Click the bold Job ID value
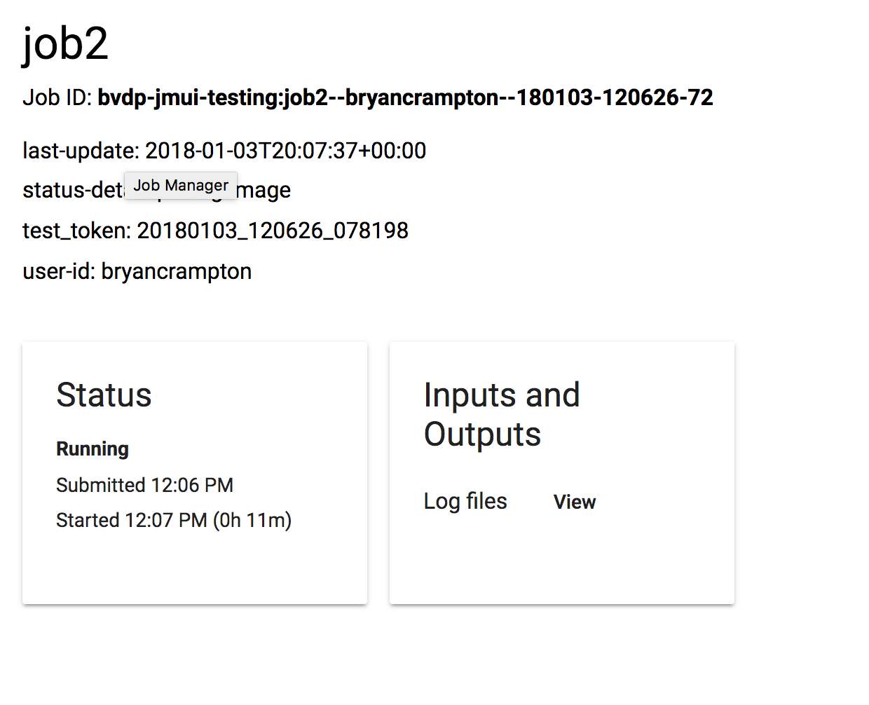This screenshot has width=869, height=705. coord(405,97)
